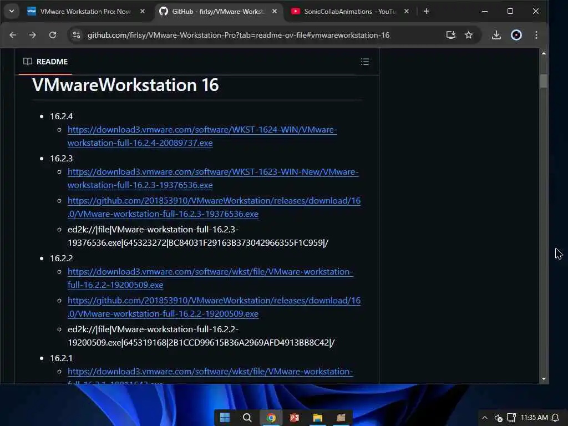Switch to SonicCollabAnimations YouTube tab
The height and width of the screenshot is (426, 568).
[x=350, y=11]
